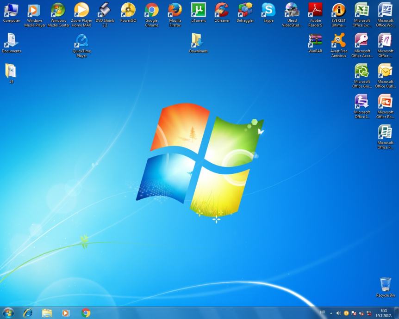This screenshot has height=319, width=399.
Task: Click the Avast Free Antivirus shortcut
Action: point(339,42)
